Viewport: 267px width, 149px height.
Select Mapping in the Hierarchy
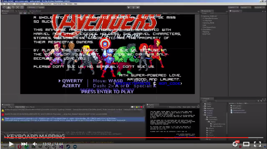(x=206, y=31)
